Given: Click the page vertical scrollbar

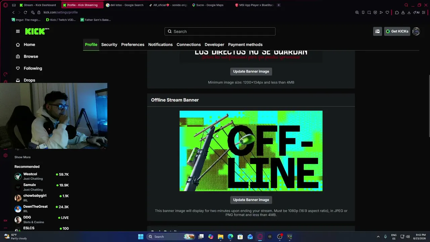Looking at the screenshot, I should pyautogui.click(x=429, y=106).
